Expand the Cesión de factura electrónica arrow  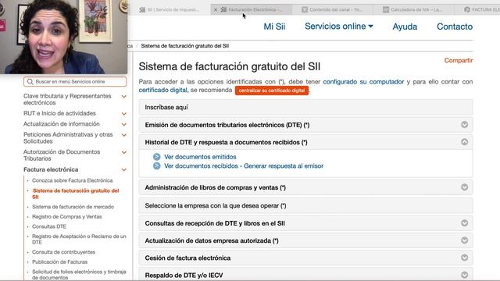(x=464, y=258)
